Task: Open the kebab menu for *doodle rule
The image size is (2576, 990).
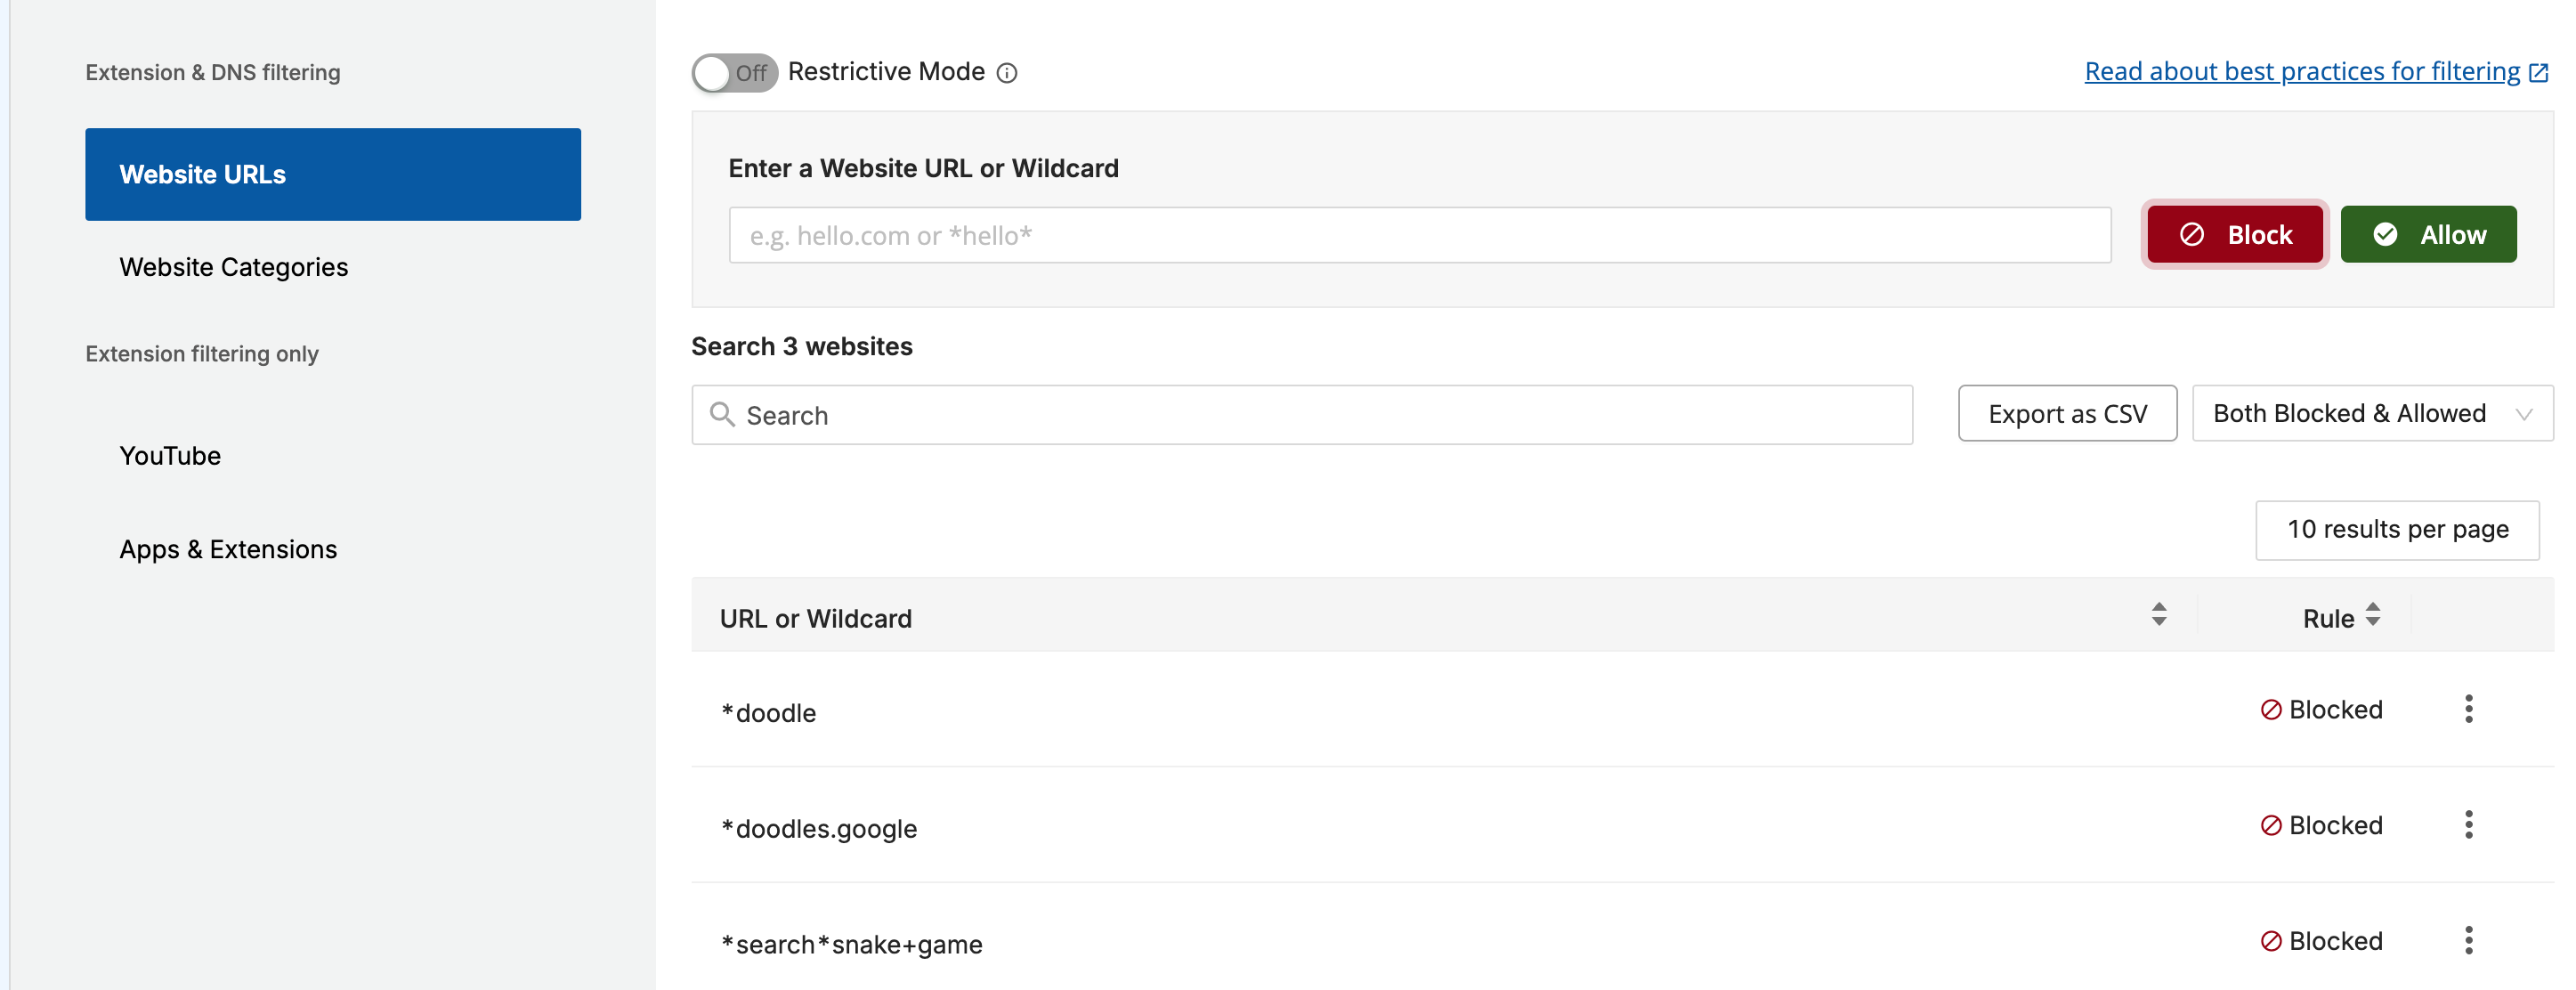Action: 2469,709
